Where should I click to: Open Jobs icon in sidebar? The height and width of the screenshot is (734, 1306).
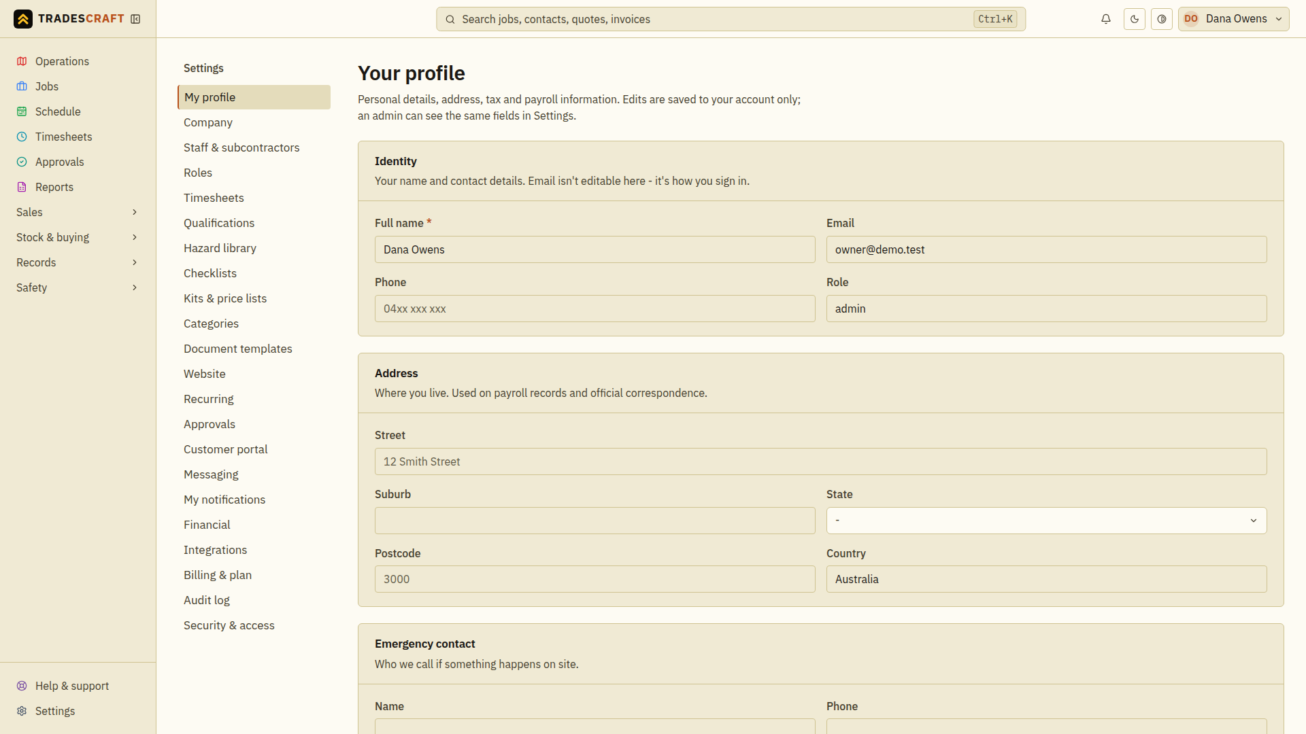[22, 86]
